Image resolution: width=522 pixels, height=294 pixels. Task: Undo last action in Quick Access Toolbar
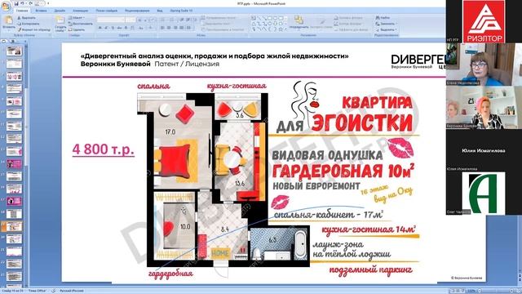coord(22,3)
